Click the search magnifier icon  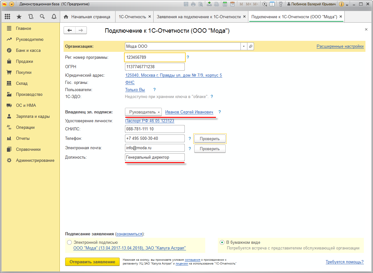(x=42, y=17)
